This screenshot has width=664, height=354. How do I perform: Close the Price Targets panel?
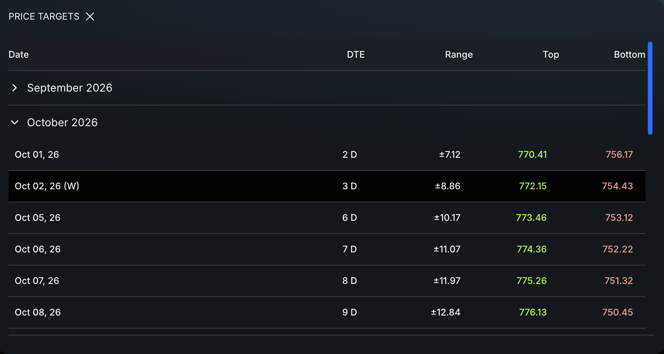tap(90, 17)
